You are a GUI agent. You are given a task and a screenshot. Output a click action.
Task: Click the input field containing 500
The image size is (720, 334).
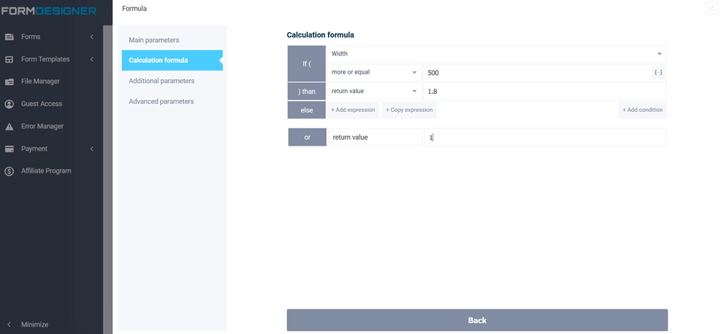pyautogui.click(x=536, y=73)
